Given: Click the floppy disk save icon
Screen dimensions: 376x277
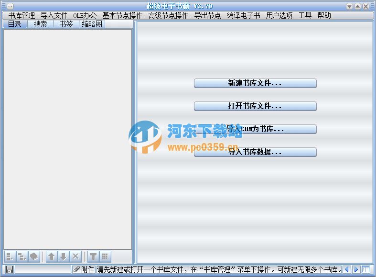Looking at the screenshot, I should (x=10, y=269).
